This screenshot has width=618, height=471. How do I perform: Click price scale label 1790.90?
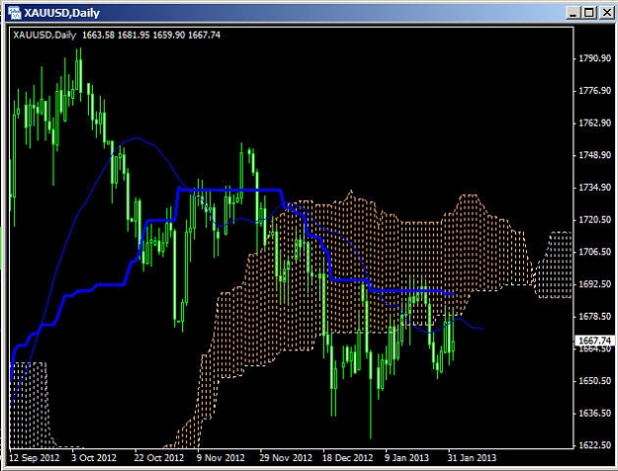(x=594, y=58)
